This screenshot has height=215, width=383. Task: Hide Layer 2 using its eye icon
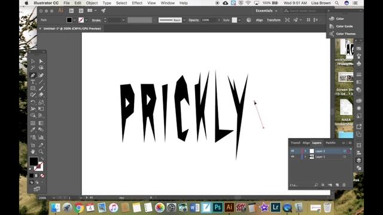click(x=293, y=151)
